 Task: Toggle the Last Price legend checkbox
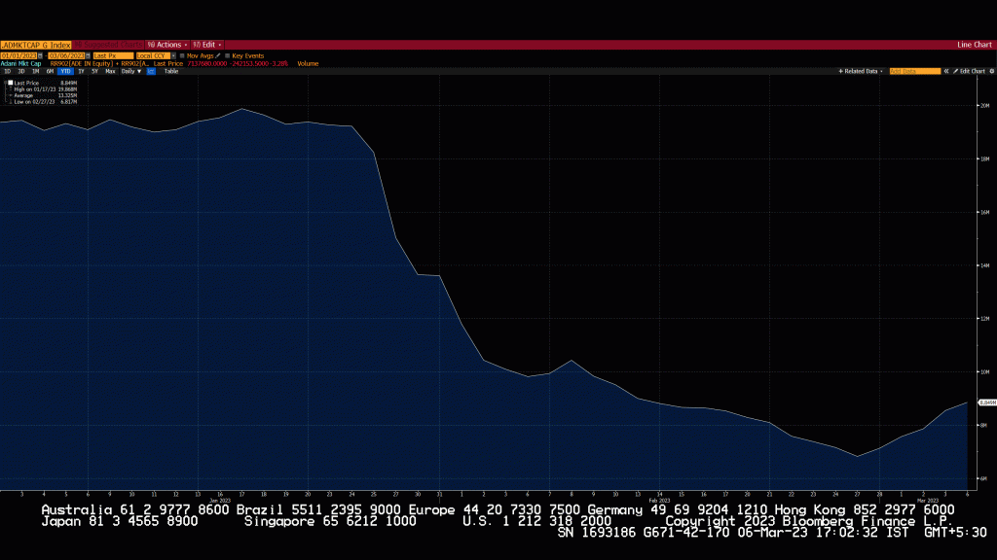click(x=11, y=84)
